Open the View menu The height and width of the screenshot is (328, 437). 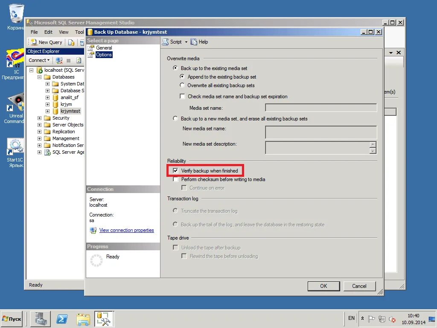[64, 32]
